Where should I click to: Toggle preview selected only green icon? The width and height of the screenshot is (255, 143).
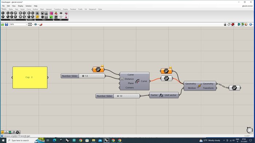coord(243,24)
